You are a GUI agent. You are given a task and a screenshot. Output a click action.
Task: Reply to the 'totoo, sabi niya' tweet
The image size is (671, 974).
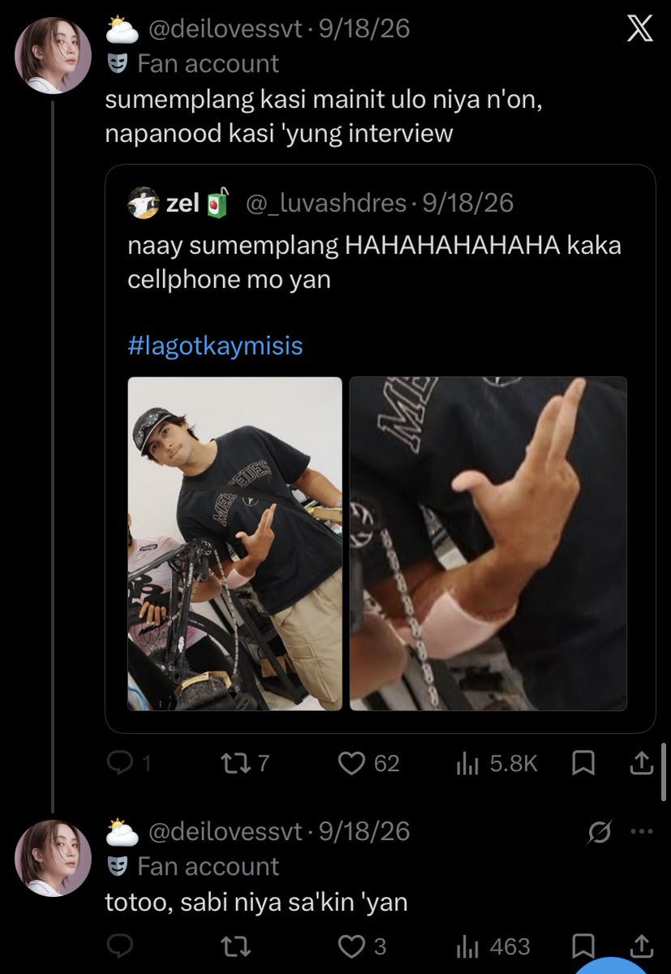120,946
